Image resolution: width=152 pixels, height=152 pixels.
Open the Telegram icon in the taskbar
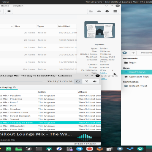pos(79,149)
